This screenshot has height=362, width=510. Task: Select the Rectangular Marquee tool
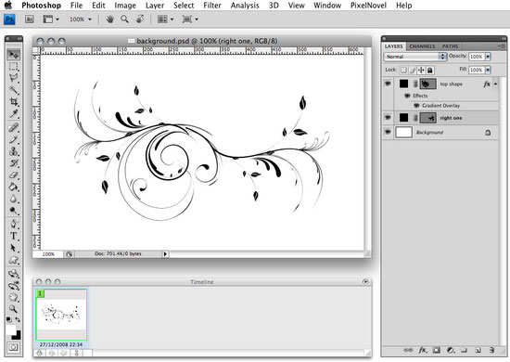tap(13, 66)
